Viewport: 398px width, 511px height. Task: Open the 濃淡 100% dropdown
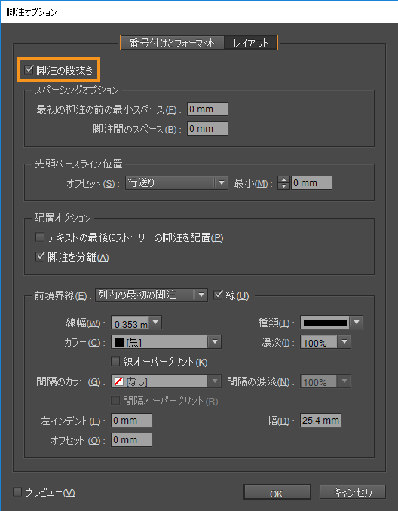coord(326,342)
